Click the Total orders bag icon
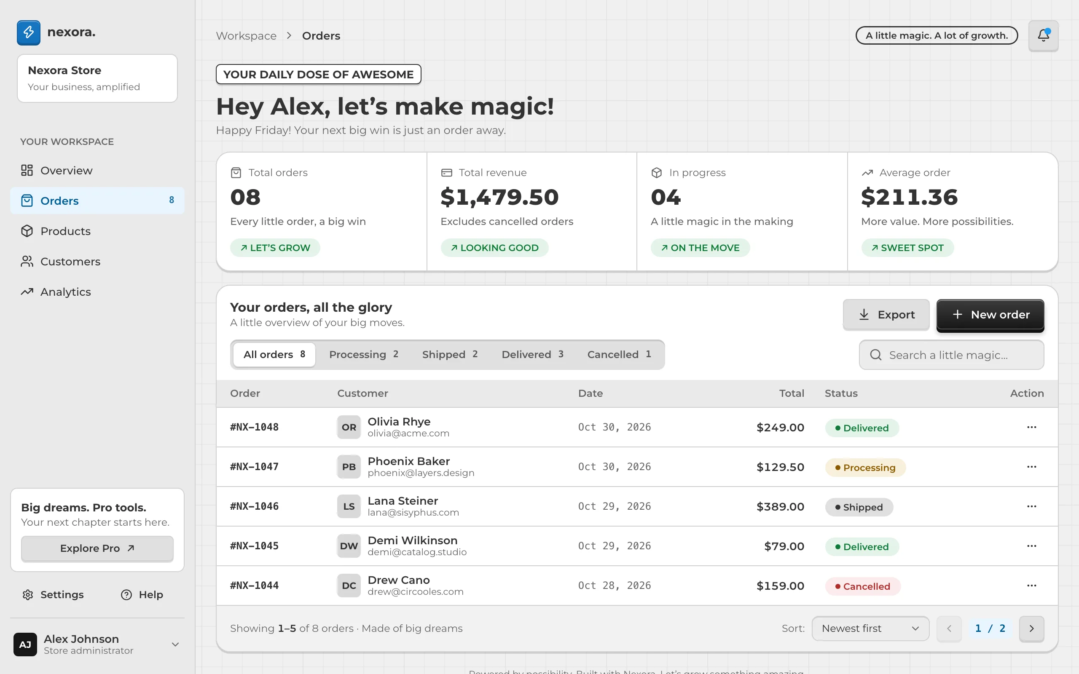The width and height of the screenshot is (1079, 674). (x=236, y=173)
